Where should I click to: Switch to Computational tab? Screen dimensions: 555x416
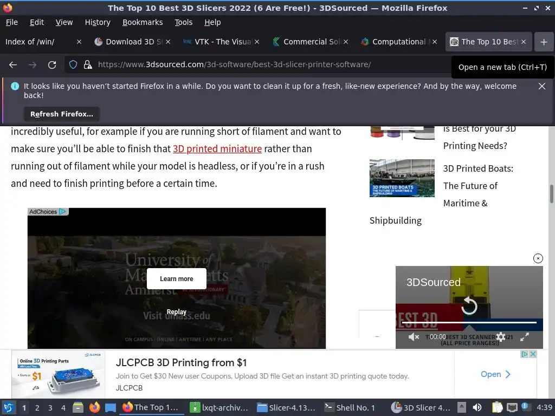398,42
